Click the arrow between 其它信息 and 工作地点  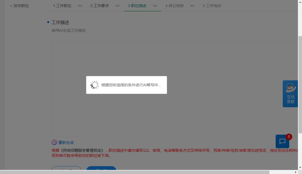click(x=192, y=5)
